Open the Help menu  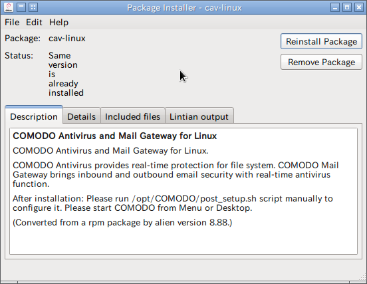tap(59, 23)
